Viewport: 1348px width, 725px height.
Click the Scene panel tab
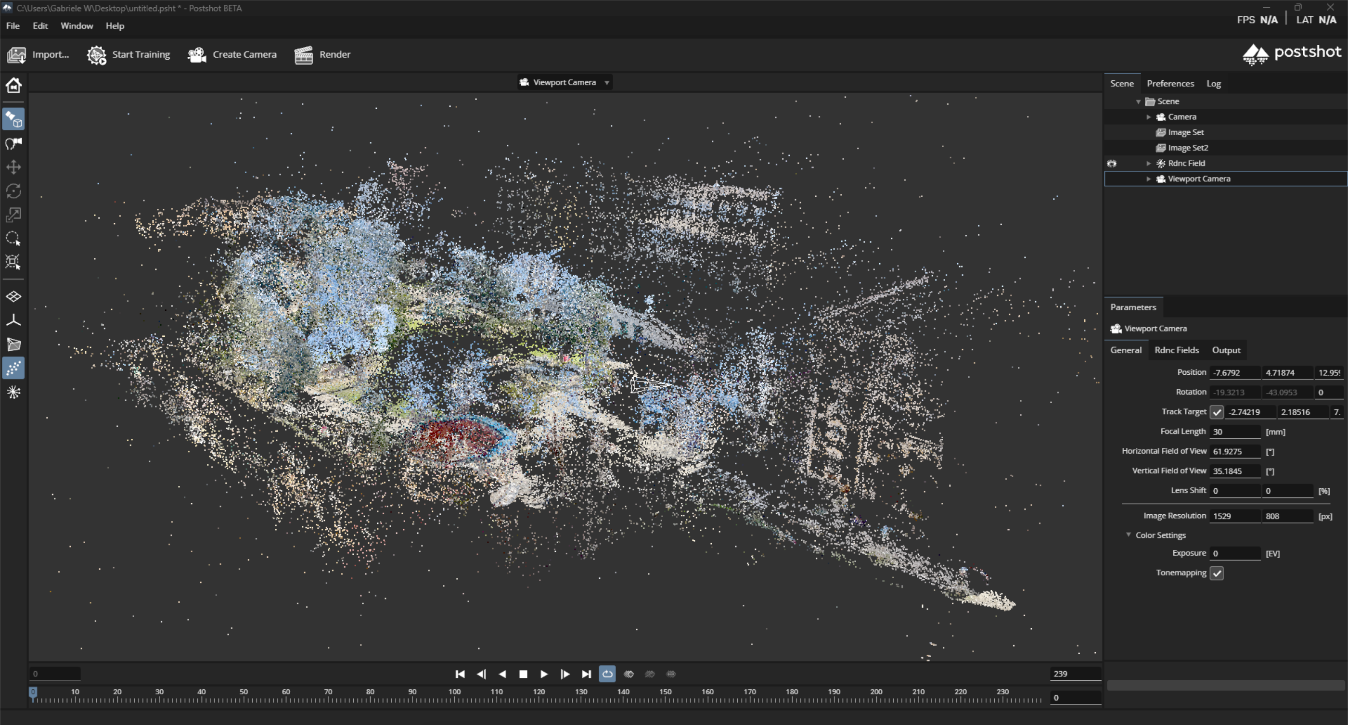[x=1122, y=83]
